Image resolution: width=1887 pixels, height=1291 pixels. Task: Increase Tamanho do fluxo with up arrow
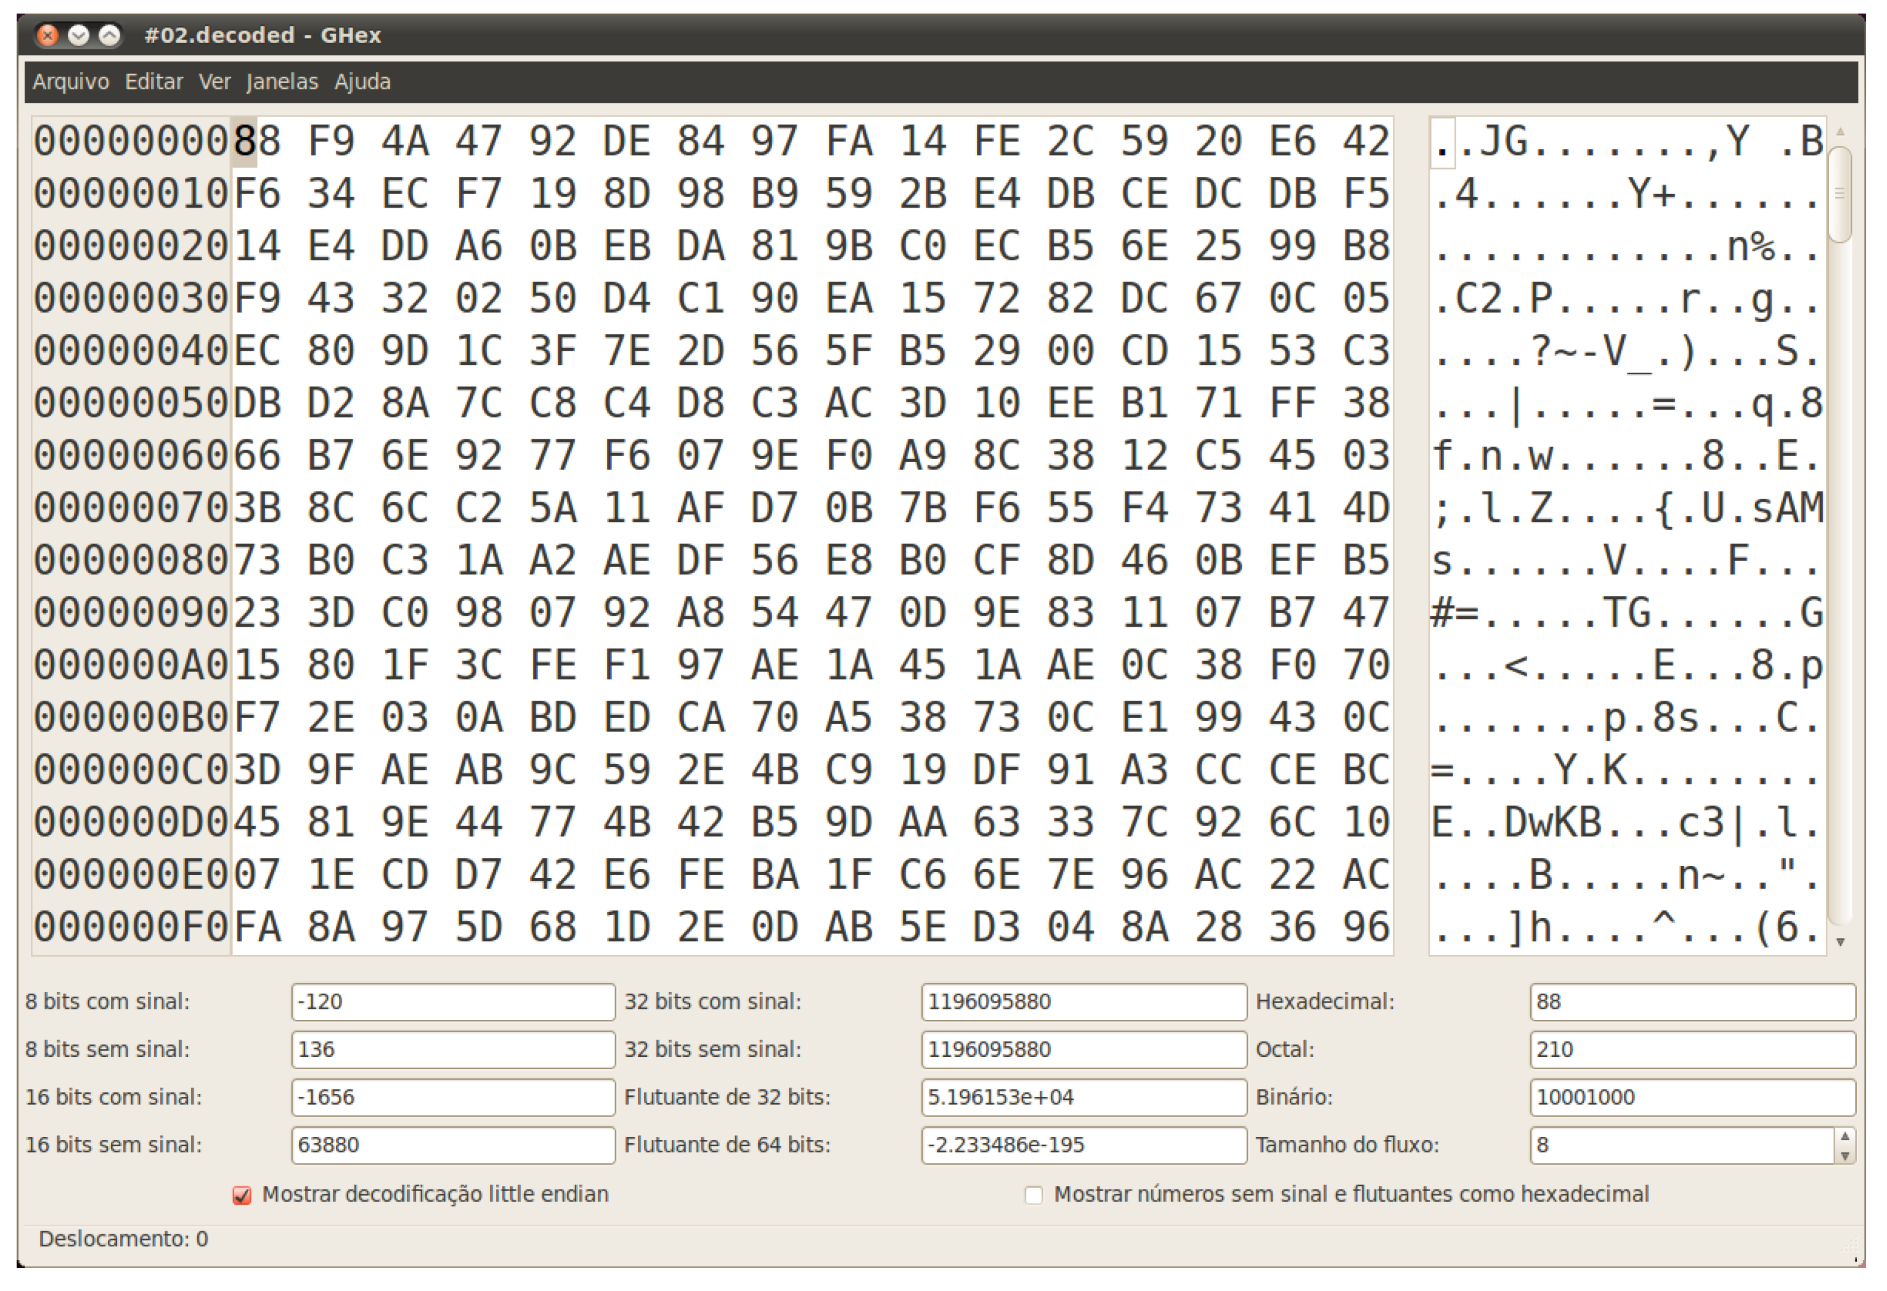[x=1844, y=1137]
